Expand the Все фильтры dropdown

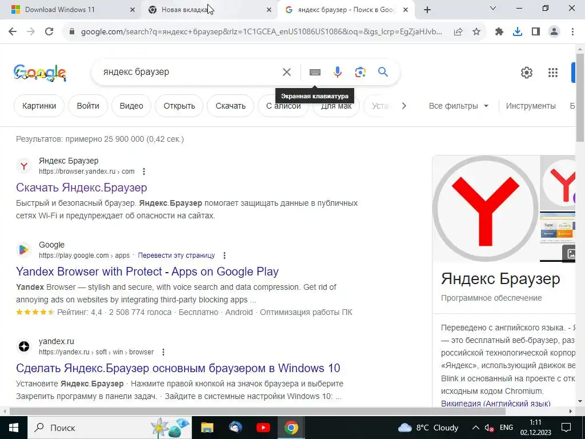pos(459,106)
